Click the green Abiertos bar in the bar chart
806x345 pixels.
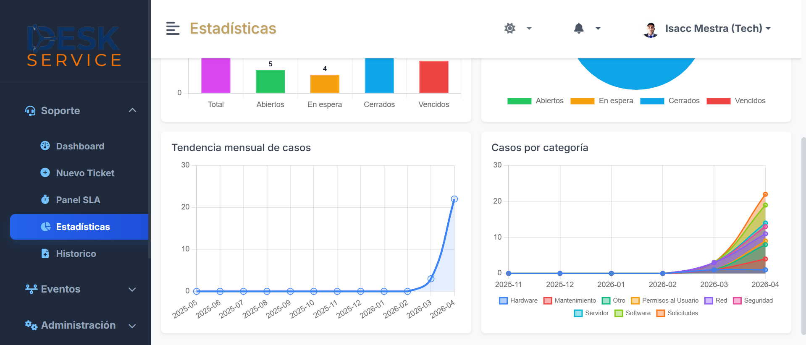(270, 81)
